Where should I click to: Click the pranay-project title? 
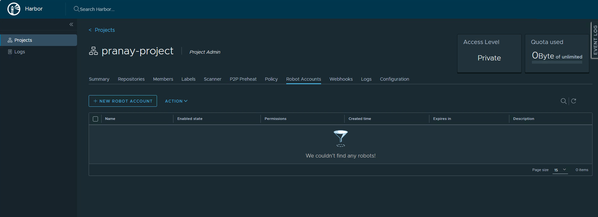138,51
